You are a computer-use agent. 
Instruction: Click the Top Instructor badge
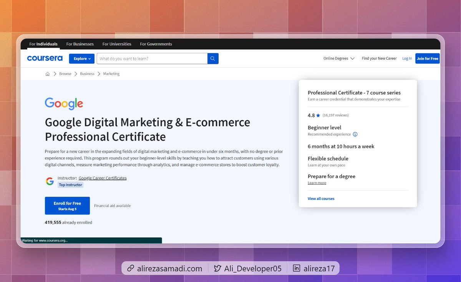(x=70, y=185)
